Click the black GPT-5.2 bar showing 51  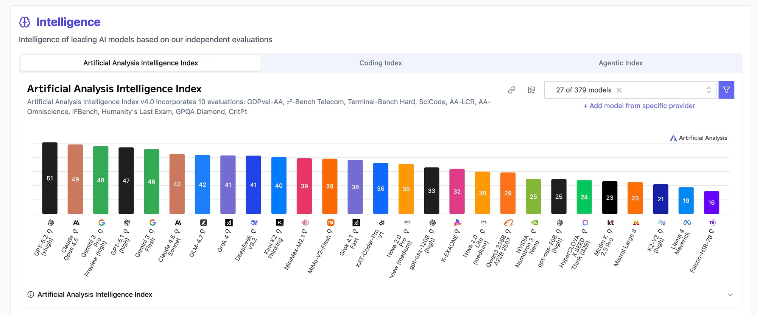click(50, 178)
